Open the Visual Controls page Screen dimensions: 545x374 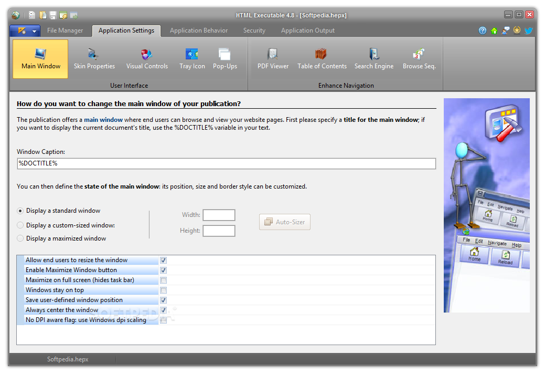(x=147, y=59)
